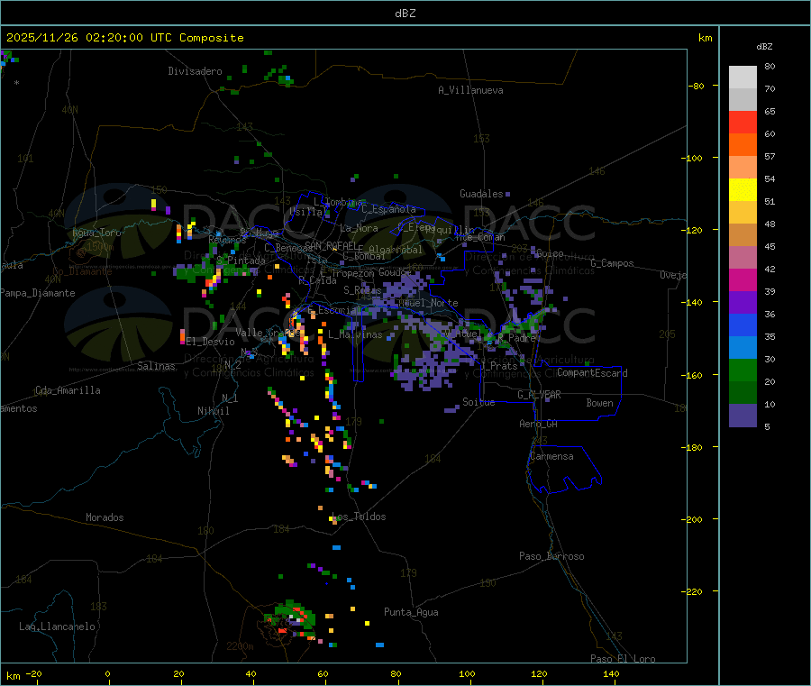Image resolution: width=811 pixels, height=686 pixels.
Task: Select the light blue 35 dBZ swatch
Action: pyautogui.click(x=743, y=348)
